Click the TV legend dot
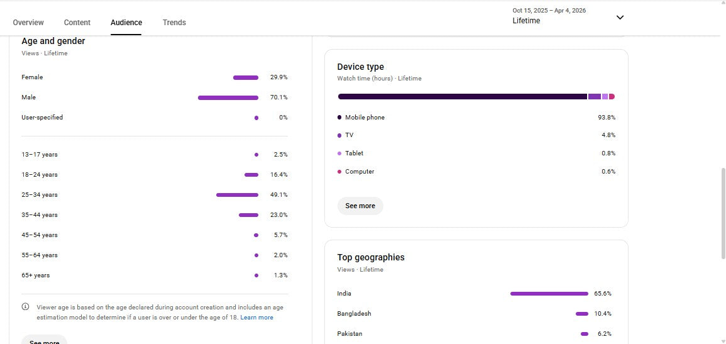 [x=339, y=136]
